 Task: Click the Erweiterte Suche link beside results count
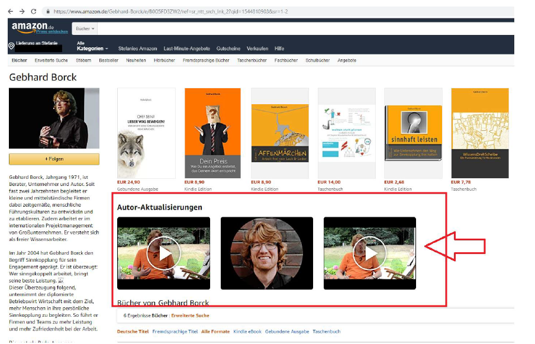(190, 316)
